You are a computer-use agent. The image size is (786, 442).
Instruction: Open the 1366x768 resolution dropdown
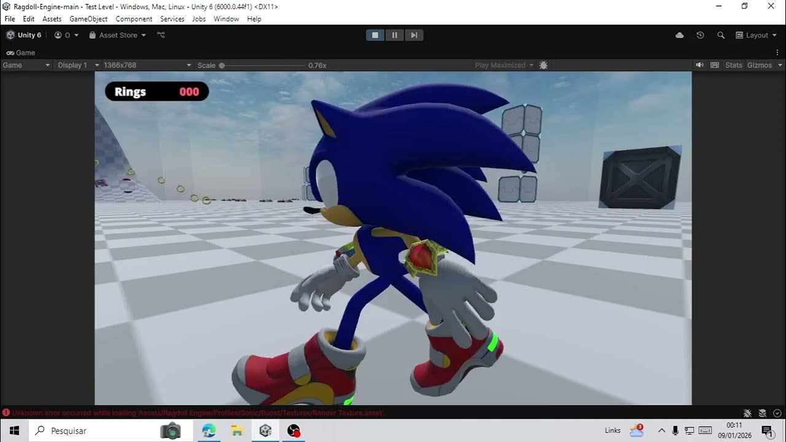pyautogui.click(x=147, y=65)
